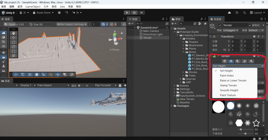This screenshot has width=268, height=140.
Task: Open the Play Focused dropdown
Action: pos(105,85)
